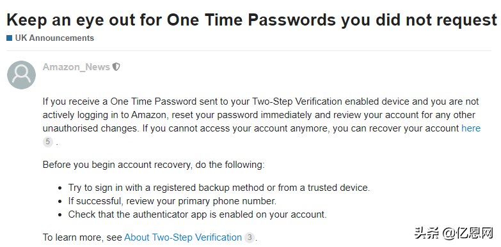Click the "To learn more, see" text
This screenshot has width=501, height=247.
[83, 237]
